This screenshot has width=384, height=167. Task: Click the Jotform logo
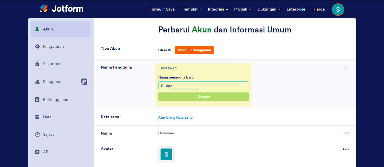(62, 9)
